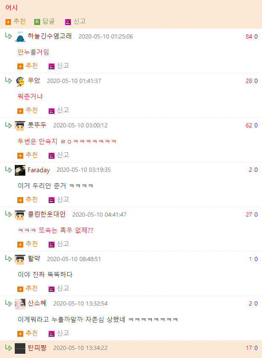The height and width of the screenshot is (358, 262).
Task: Open 산소혜's profile picture
Action: 20,304
